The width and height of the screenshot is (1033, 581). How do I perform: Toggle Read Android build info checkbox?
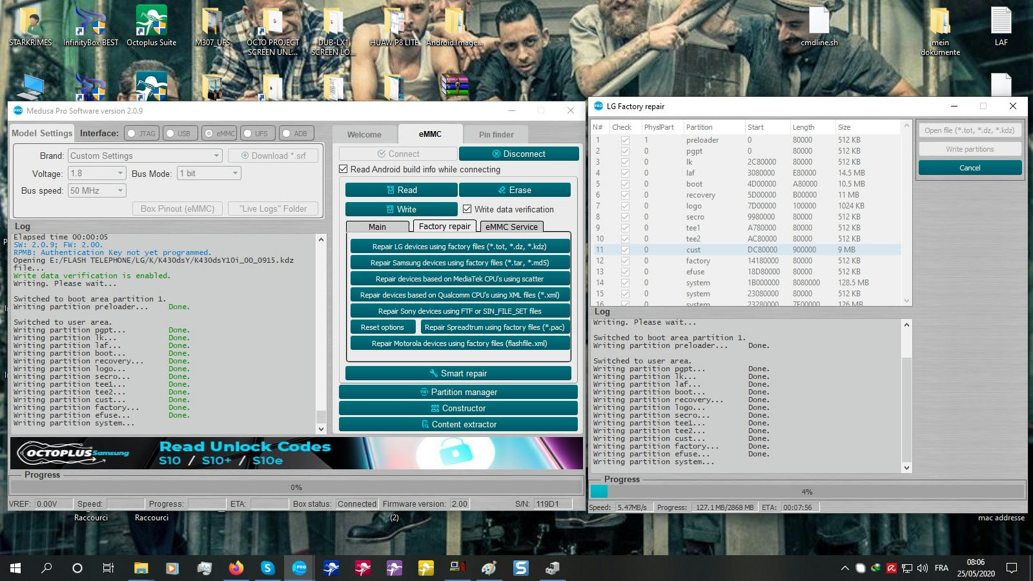[343, 169]
